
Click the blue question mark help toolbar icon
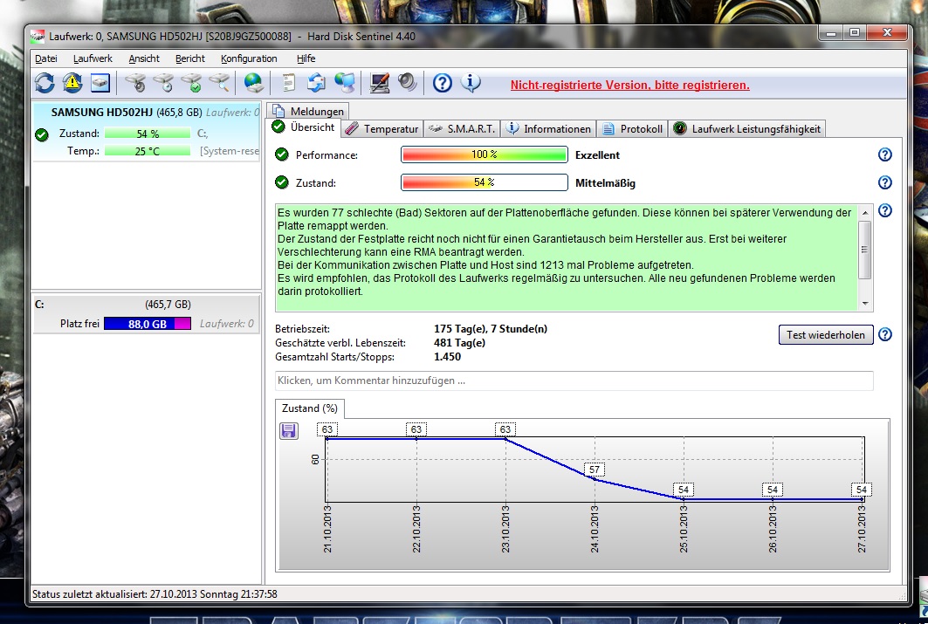coord(443,84)
